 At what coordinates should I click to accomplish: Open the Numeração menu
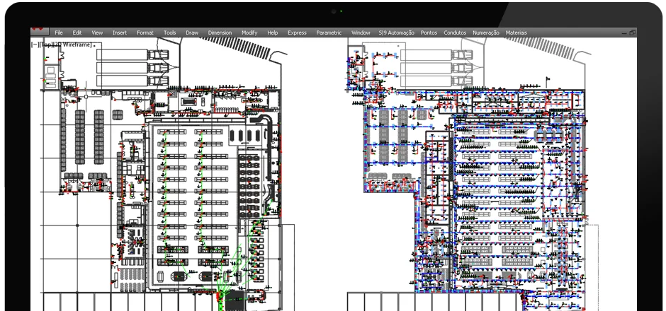tap(485, 33)
